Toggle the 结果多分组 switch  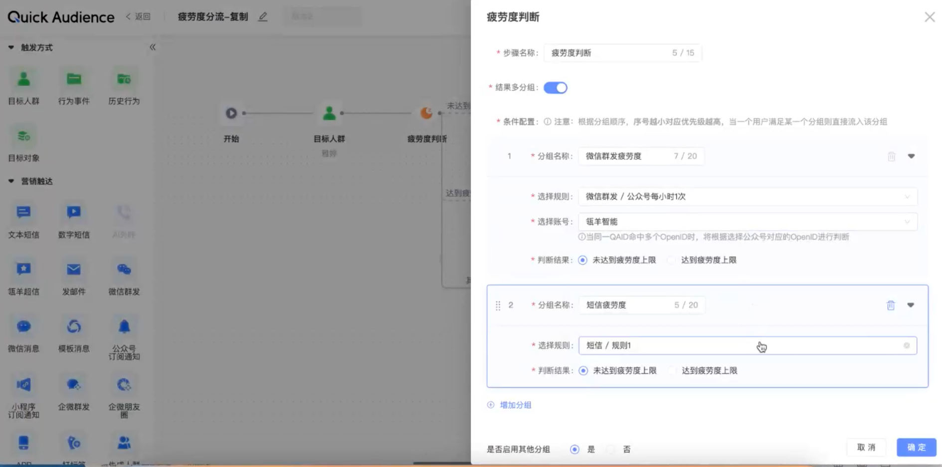(556, 88)
